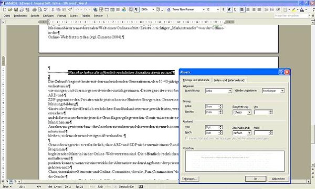Underline text with the U button
315x189 pixels.
click(235, 9)
